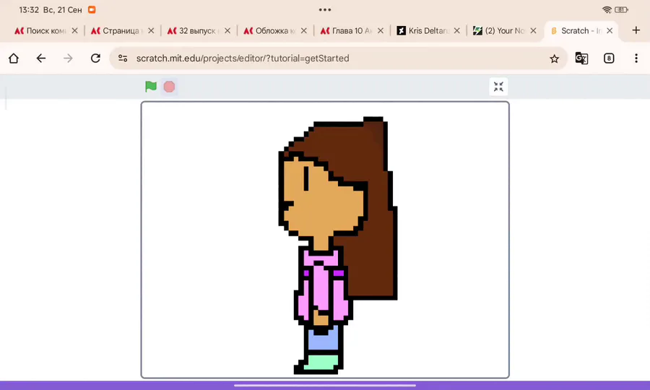Go back to previous page

click(x=40, y=58)
